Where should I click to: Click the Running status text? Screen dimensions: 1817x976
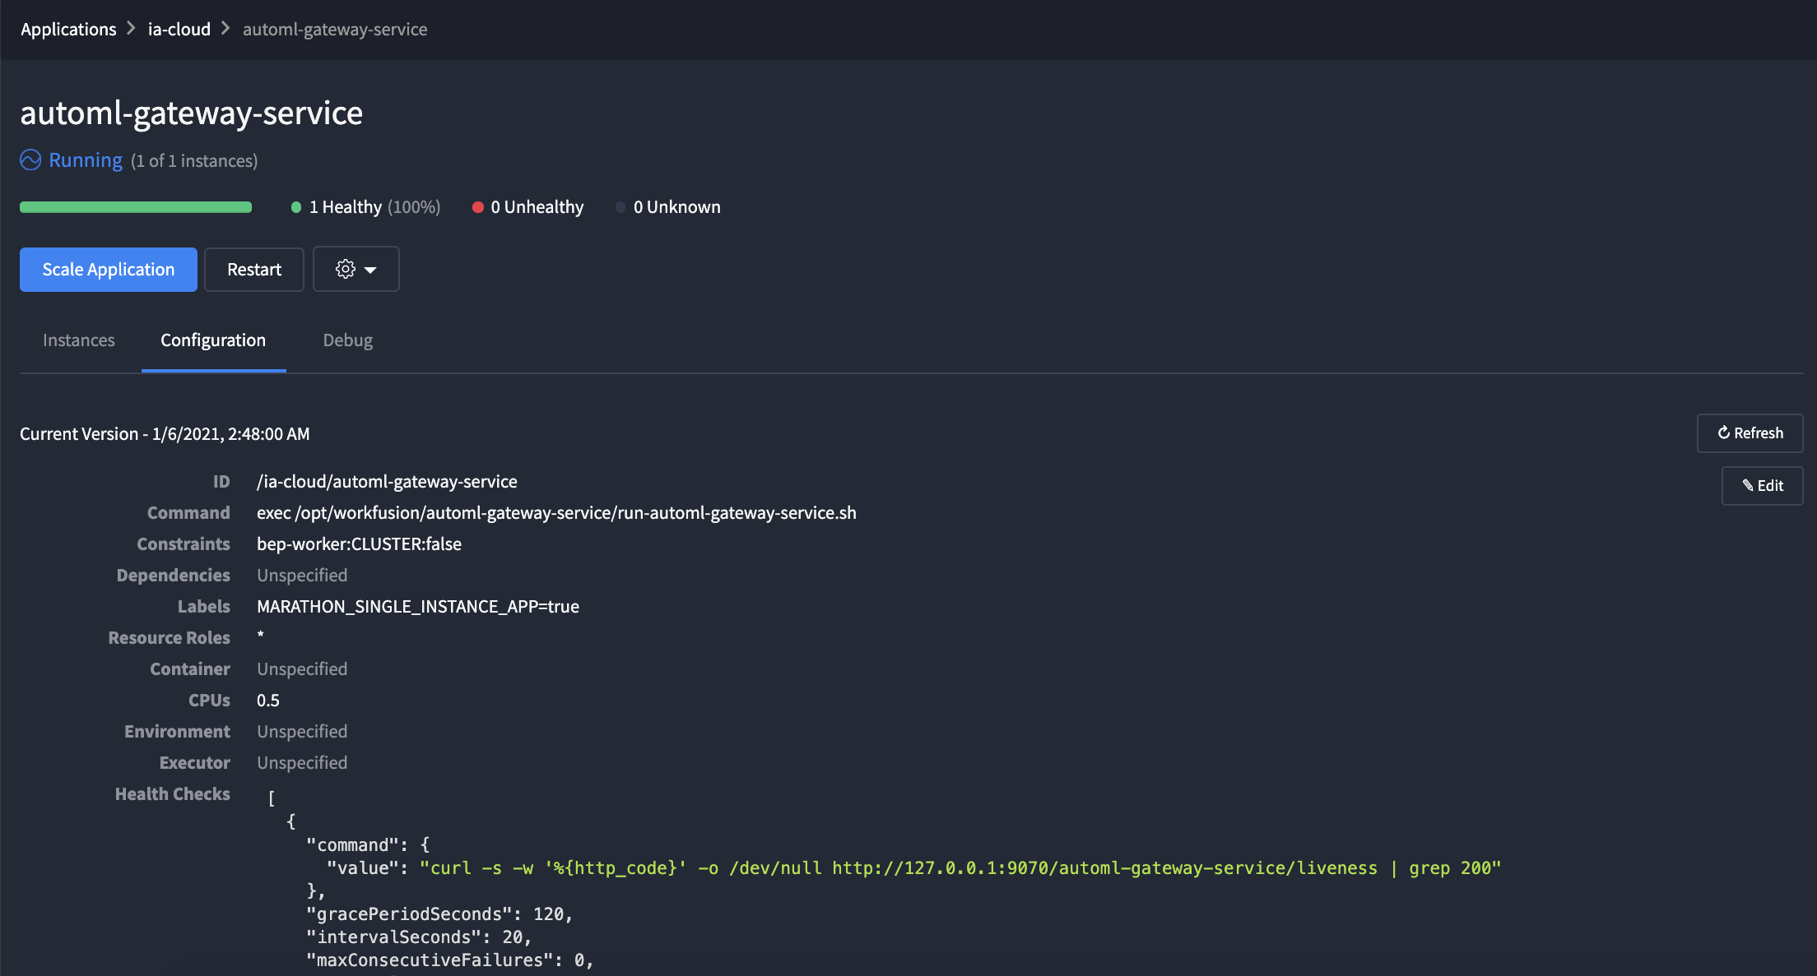[x=86, y=160]
